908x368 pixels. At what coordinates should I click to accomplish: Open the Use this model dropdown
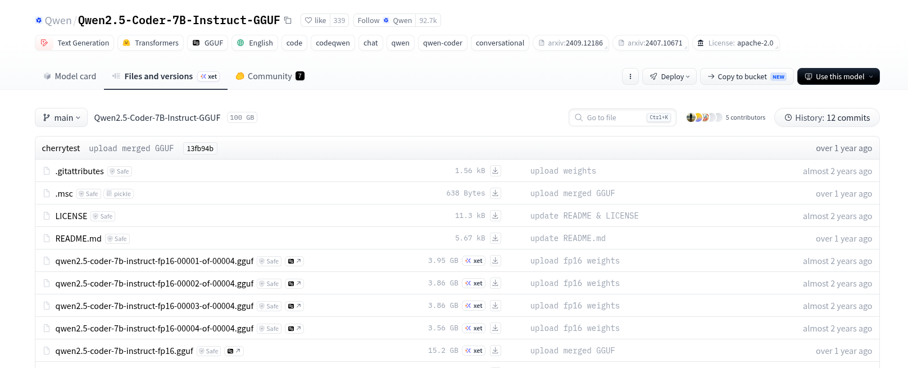tap(838, 76)
